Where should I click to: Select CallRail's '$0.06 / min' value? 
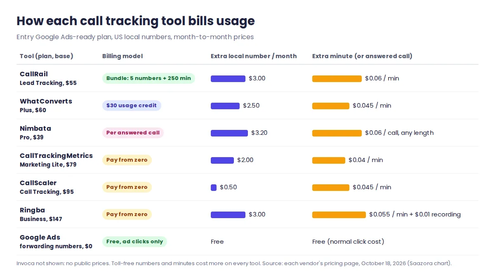click(x=382, y=78)
